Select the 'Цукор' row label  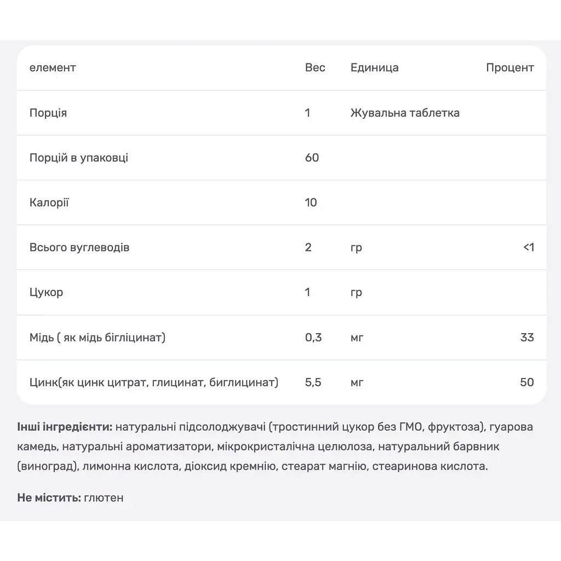tap(46, 293)
